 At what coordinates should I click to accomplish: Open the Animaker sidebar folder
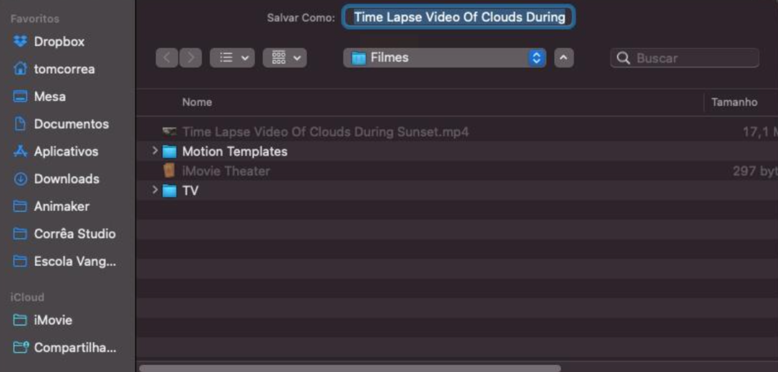[x=61, y=206]
